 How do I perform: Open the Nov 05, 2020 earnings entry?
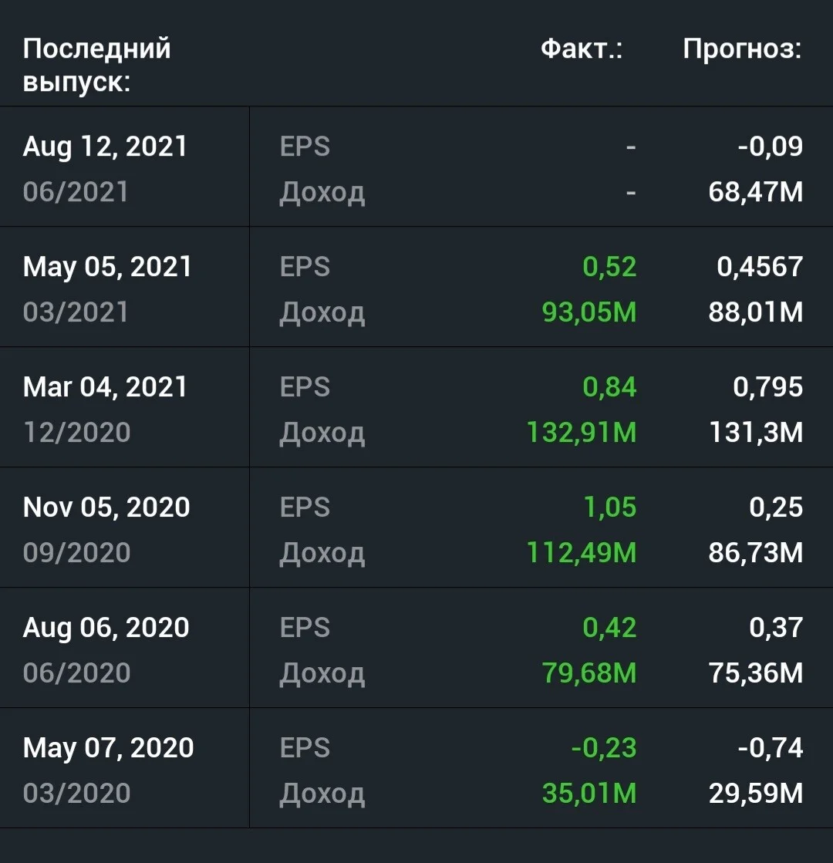coord(416,528)
